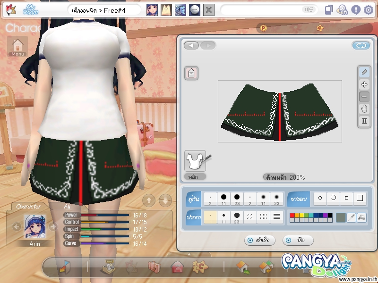Click the up arrow camera button
378x283 pixels.
tap(149, 200)
